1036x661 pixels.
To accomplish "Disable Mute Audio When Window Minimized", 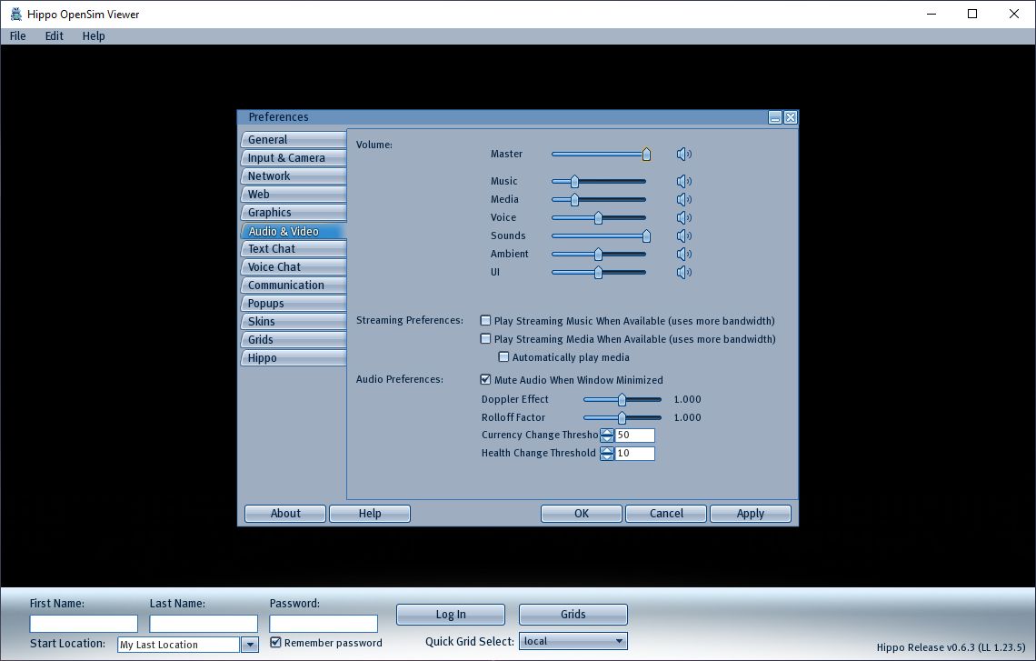I will point(486,380).
